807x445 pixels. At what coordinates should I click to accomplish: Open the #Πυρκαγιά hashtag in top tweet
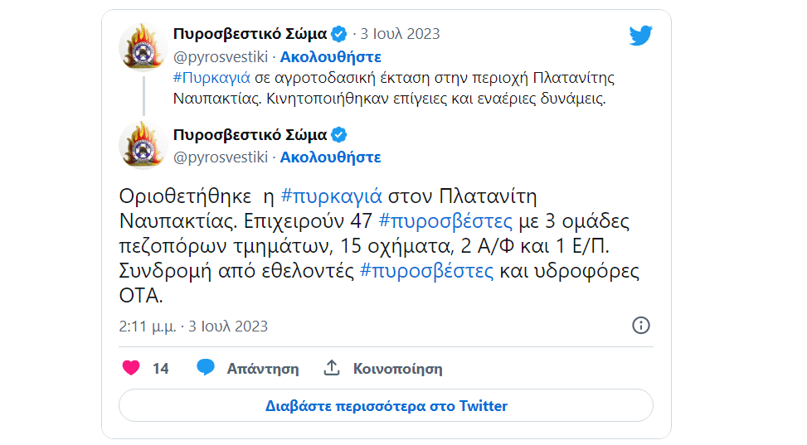211,78
